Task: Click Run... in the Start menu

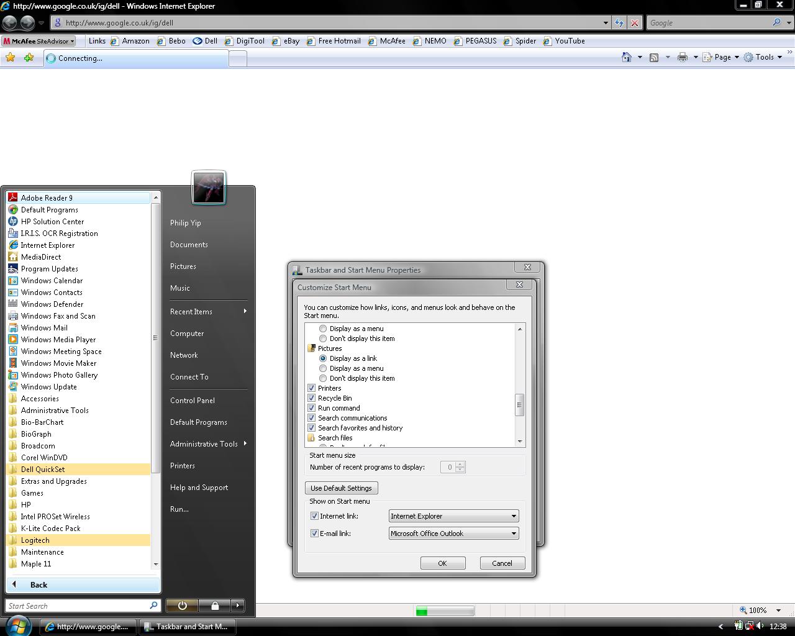Action: 179,509
